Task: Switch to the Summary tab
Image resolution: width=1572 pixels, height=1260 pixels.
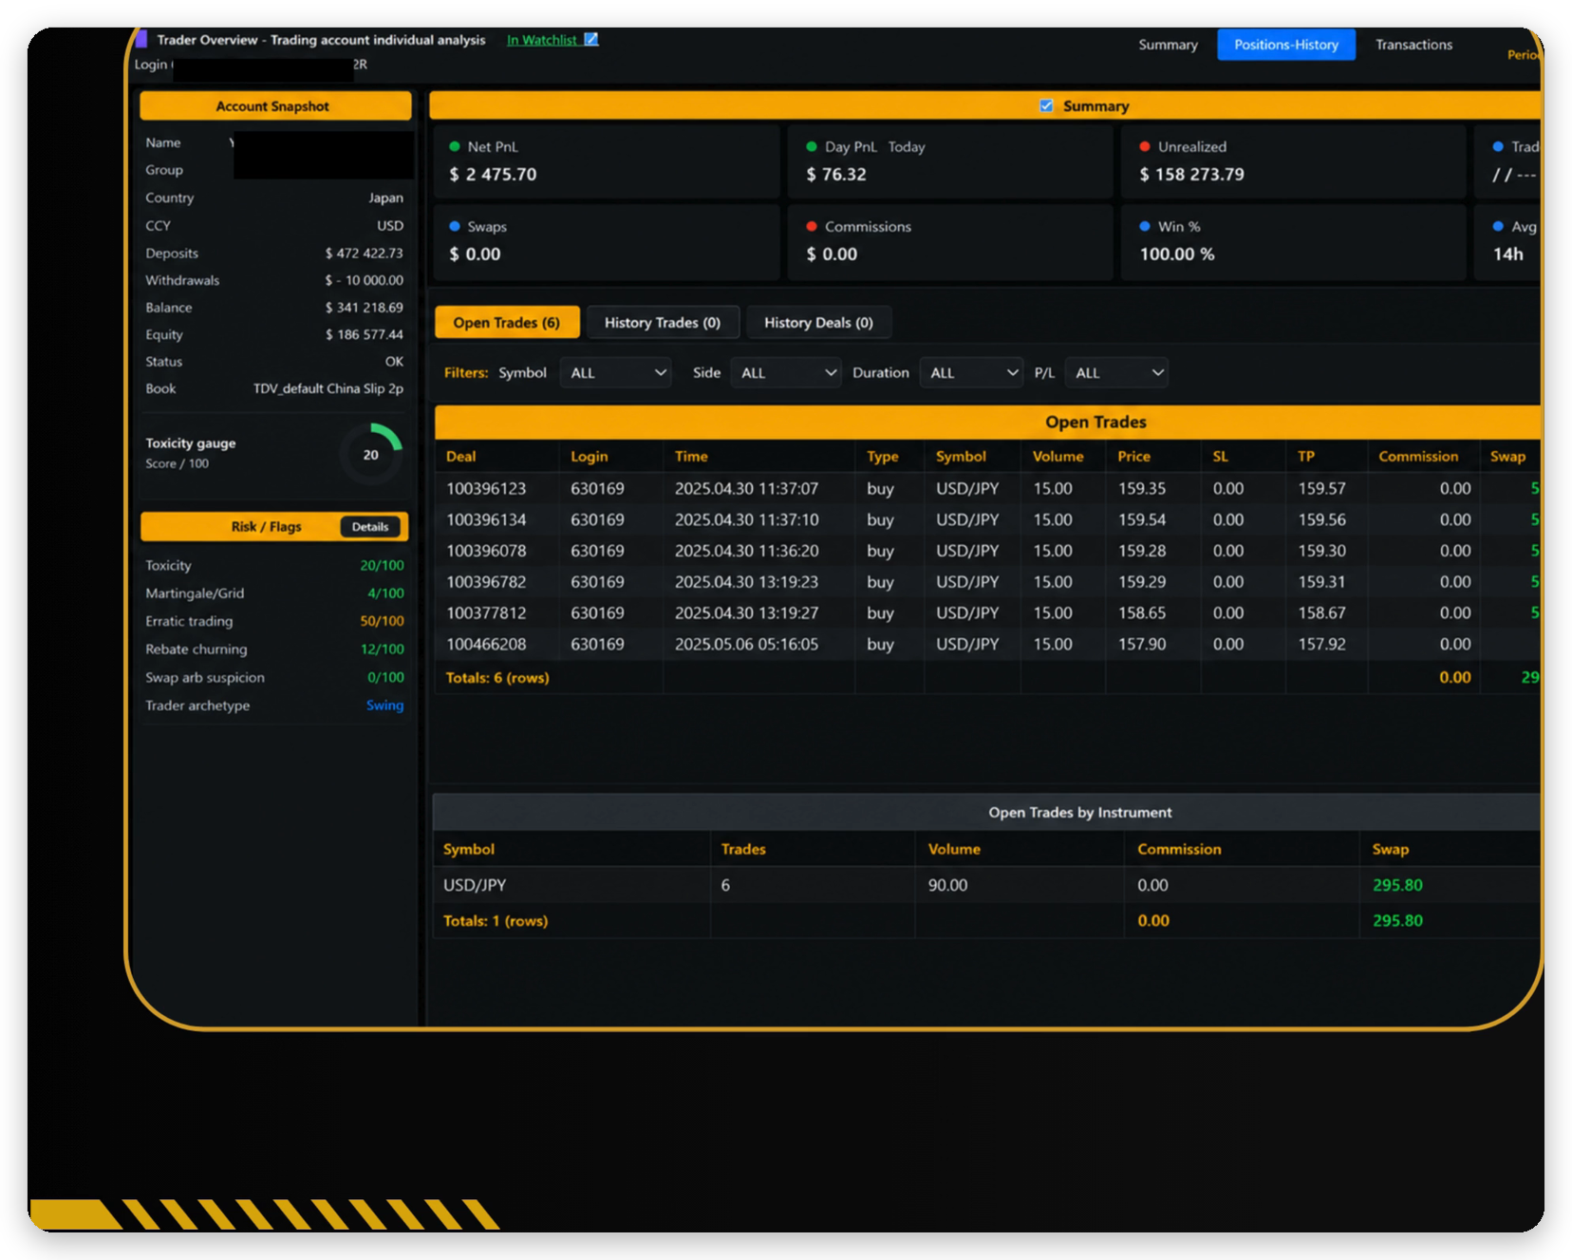Action: coord(1168,45)
